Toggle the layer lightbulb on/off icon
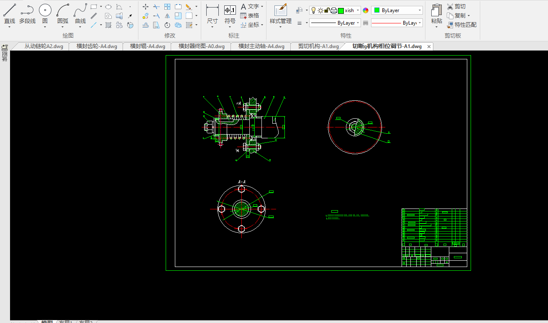Screen dimensions: 548x323 click(313, 10)
